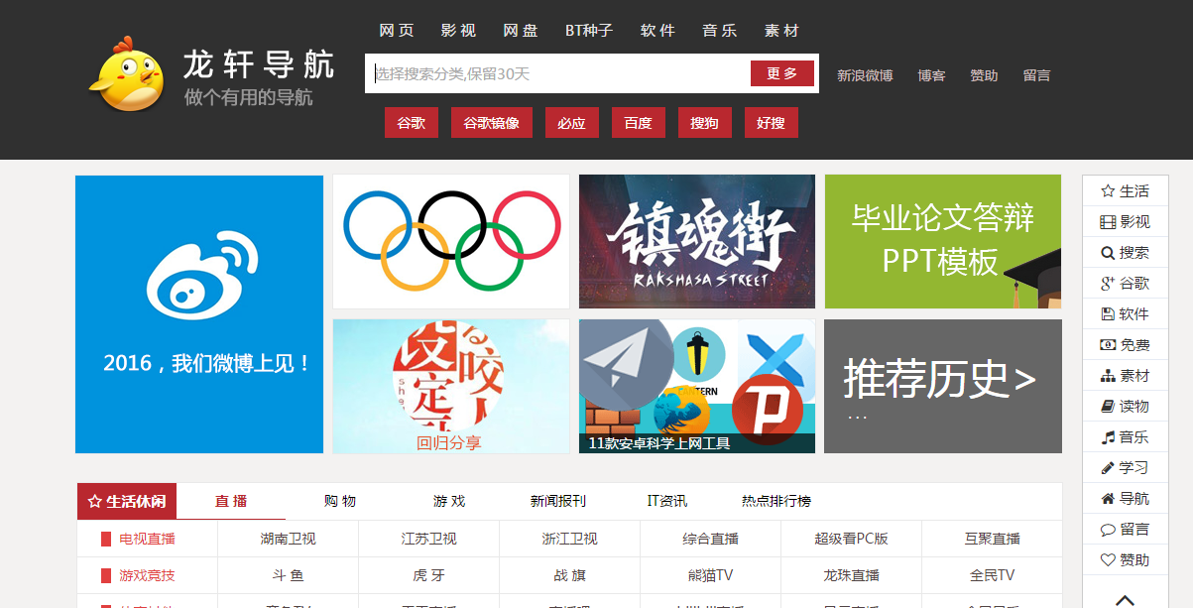
Task: Select the 直播 tab in 生活休闲
Action: (x=231, y=501)
